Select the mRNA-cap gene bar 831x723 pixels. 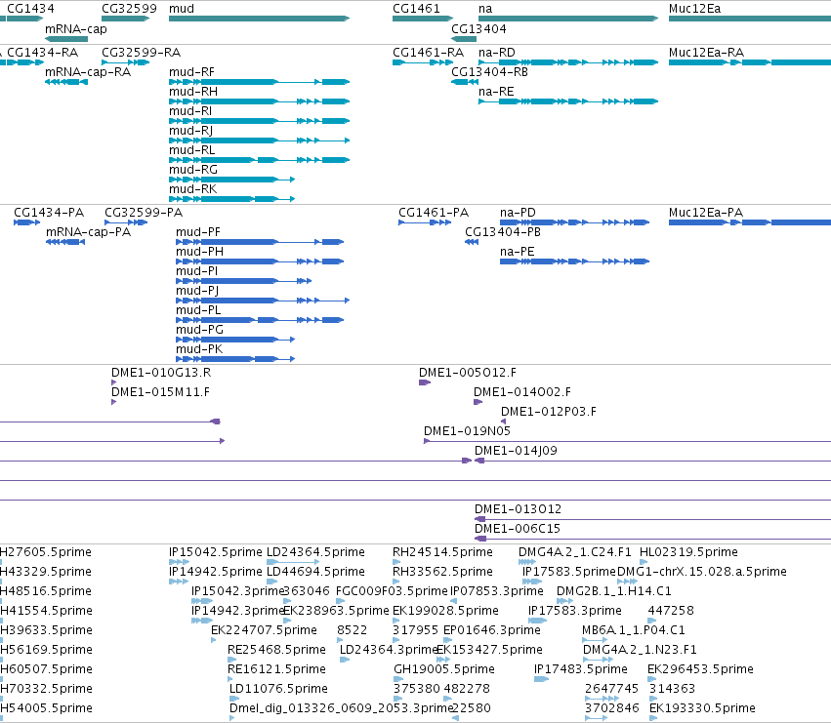66,39
